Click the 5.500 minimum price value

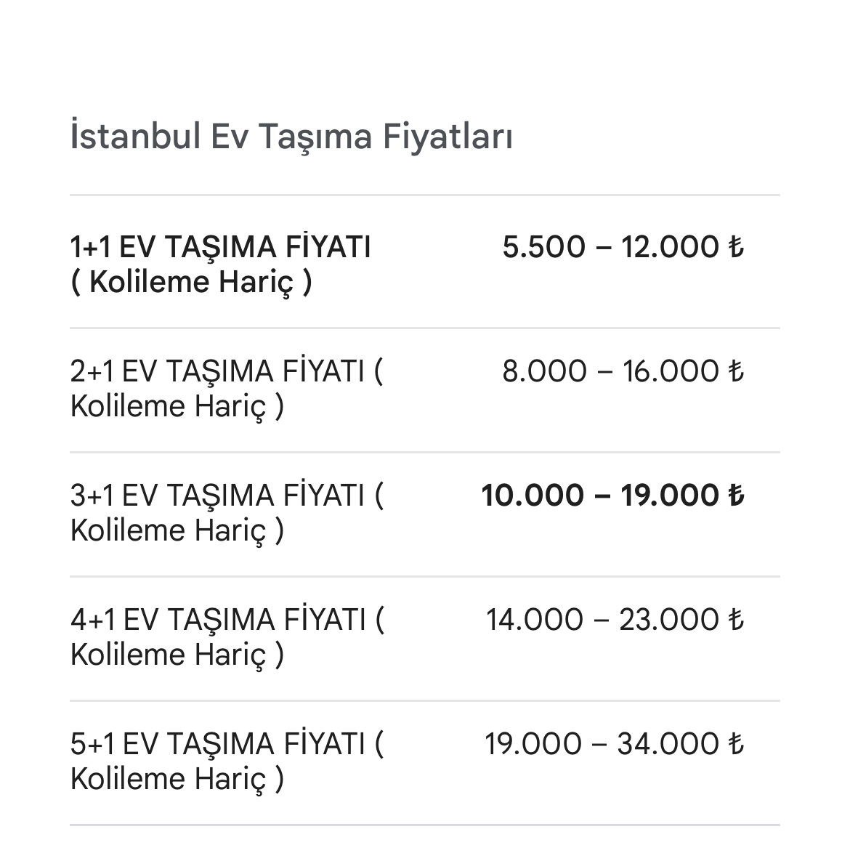click(x=543, y=248)
